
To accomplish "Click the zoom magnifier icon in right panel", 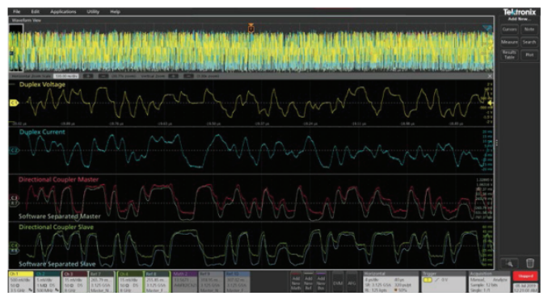I will pos(509,263).
